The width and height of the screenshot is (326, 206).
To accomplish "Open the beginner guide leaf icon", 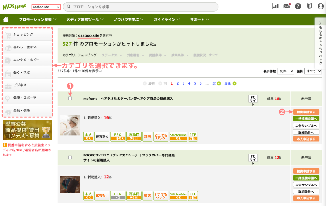I will pos(309,6).
